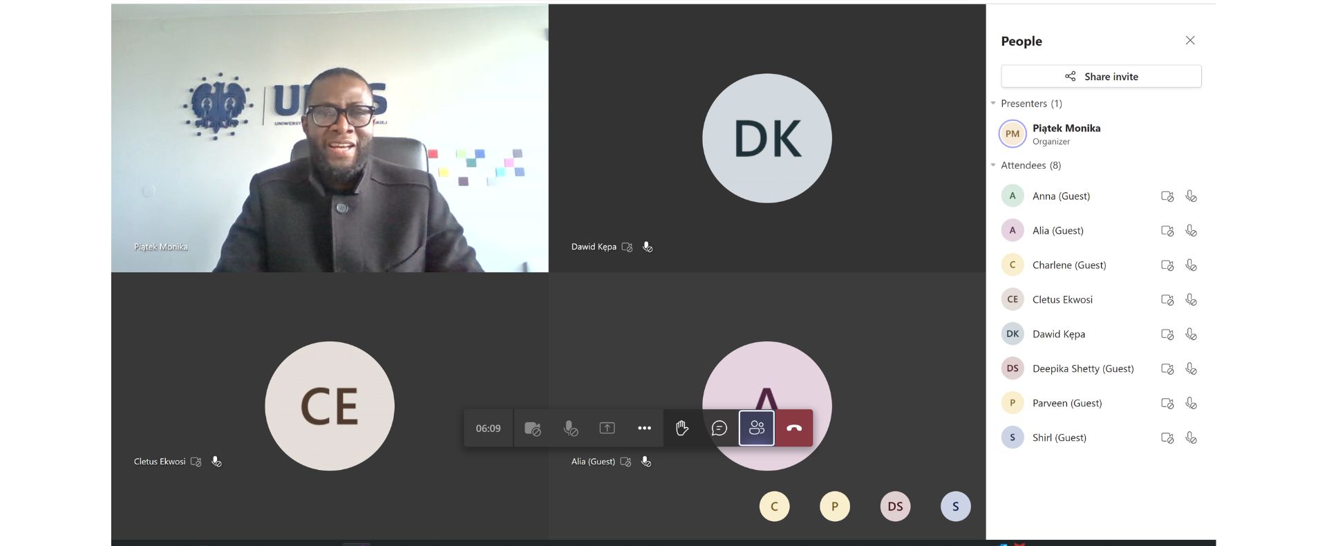1327x546 pixels.
Task: Click the DS participant avatar bubble
Action: pos(895,507)
